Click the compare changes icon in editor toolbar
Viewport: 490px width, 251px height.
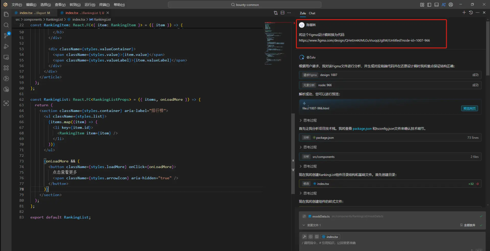[276, 13]
